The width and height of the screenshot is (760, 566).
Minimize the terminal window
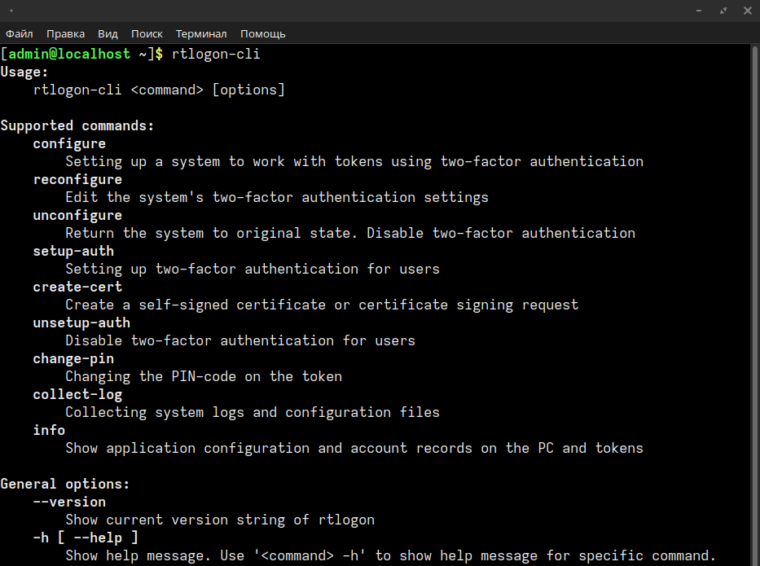[699, 11]
